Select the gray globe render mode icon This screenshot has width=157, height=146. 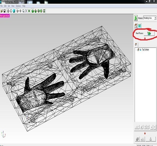8,11
